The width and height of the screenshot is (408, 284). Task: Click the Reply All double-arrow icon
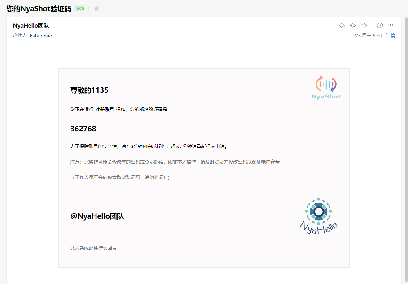point(353,25)
